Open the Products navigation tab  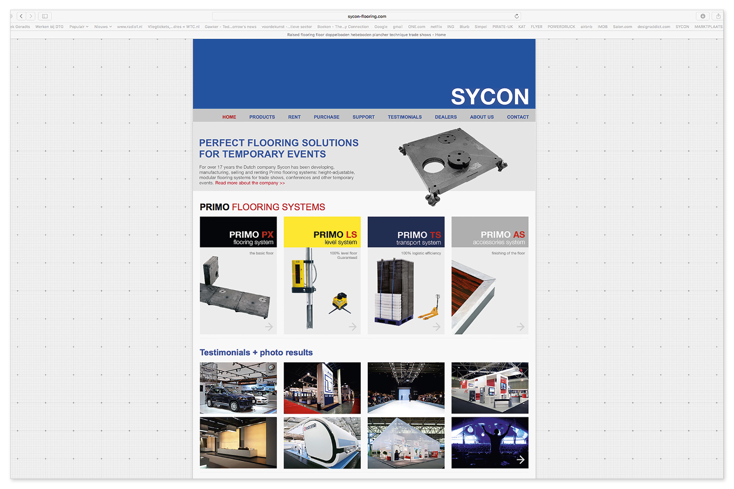[262, 117]
